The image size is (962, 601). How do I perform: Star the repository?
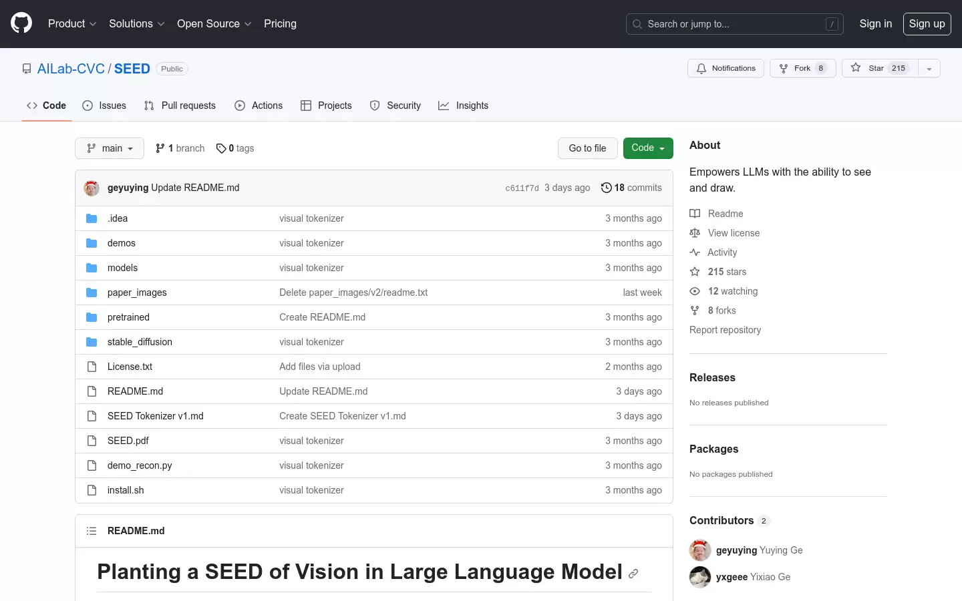point(880,68)
